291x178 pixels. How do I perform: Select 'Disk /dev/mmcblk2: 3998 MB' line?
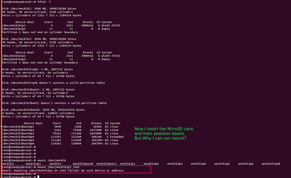tap(39, 8)
